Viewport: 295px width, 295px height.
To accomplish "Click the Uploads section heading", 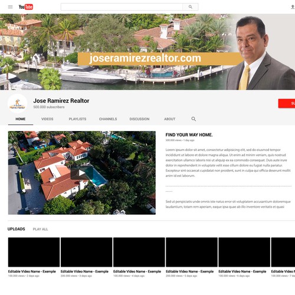I will point(17,229).
